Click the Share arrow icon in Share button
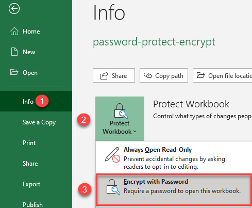This screenshot has height=208, width=252. [104, 75]
